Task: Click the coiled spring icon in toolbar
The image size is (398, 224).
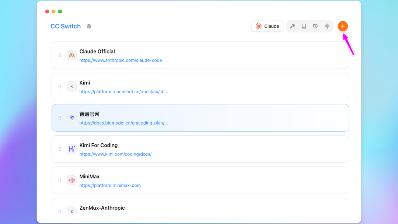Action: point(327,26)
